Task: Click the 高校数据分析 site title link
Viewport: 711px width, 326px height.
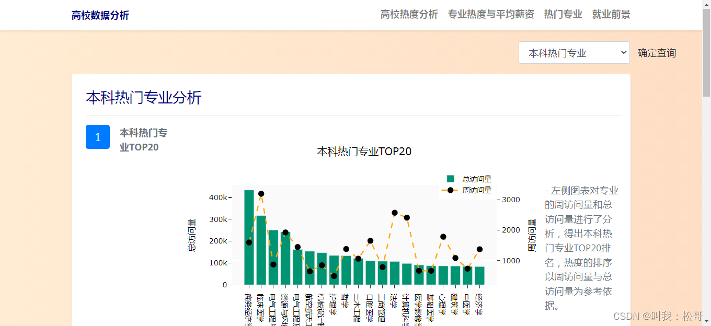Action: click(x=101, y=15)
